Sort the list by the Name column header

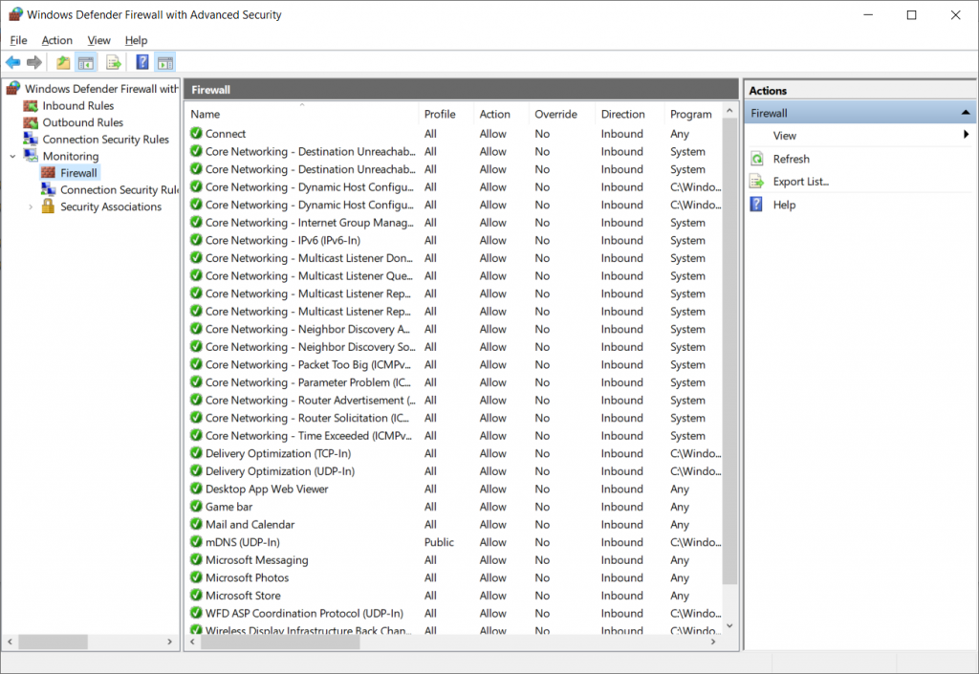303,114
